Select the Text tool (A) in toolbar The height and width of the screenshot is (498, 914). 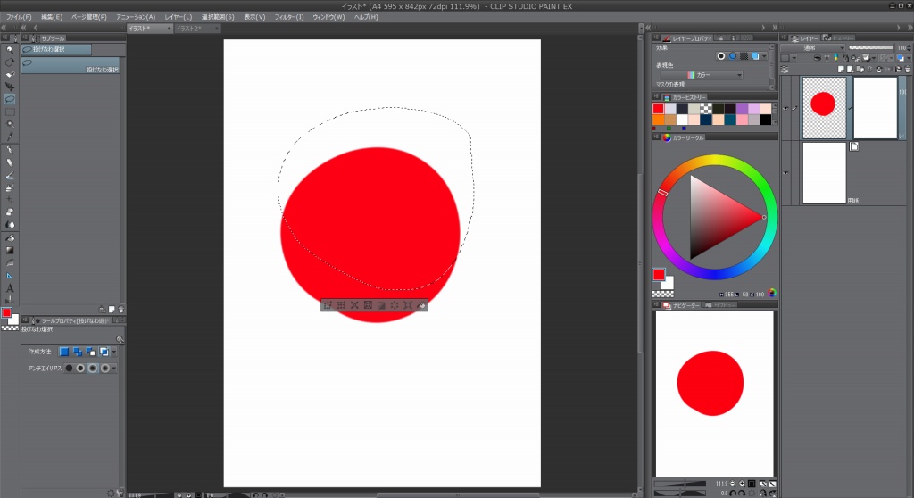pyautogui.click(x=9, y=288)
